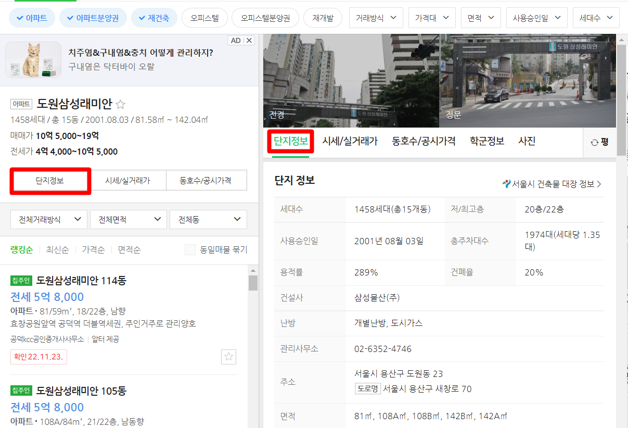This screenshot has height=428, width=628.
Task: Toggle off the 아파트 filter chip
Action: click(x=32, y=18)
